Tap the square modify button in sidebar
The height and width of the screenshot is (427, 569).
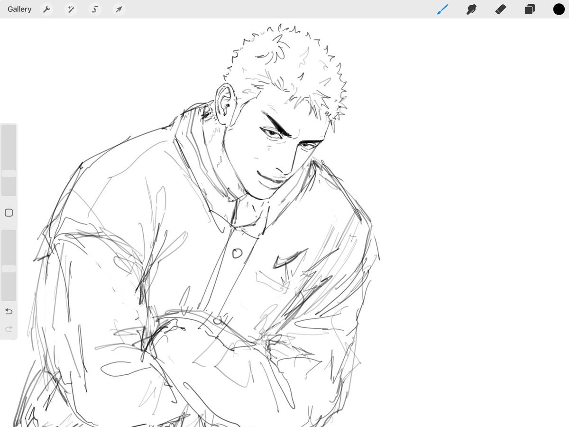coord(9,213)
